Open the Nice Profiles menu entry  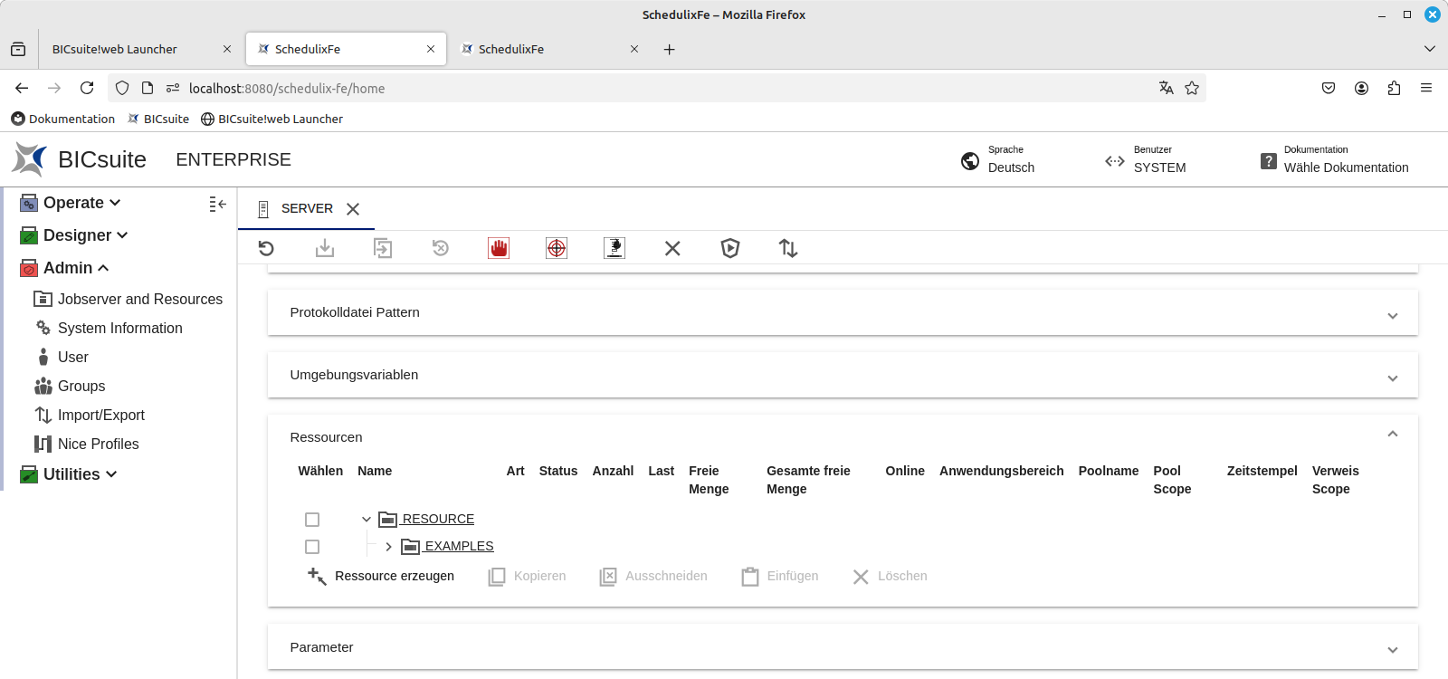point(98,444)
